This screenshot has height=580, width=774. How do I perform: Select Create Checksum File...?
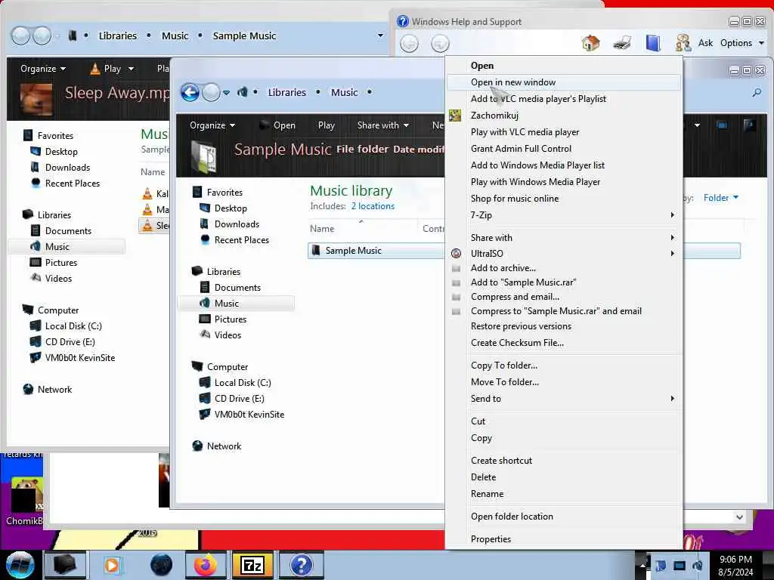tap(564, 343)
